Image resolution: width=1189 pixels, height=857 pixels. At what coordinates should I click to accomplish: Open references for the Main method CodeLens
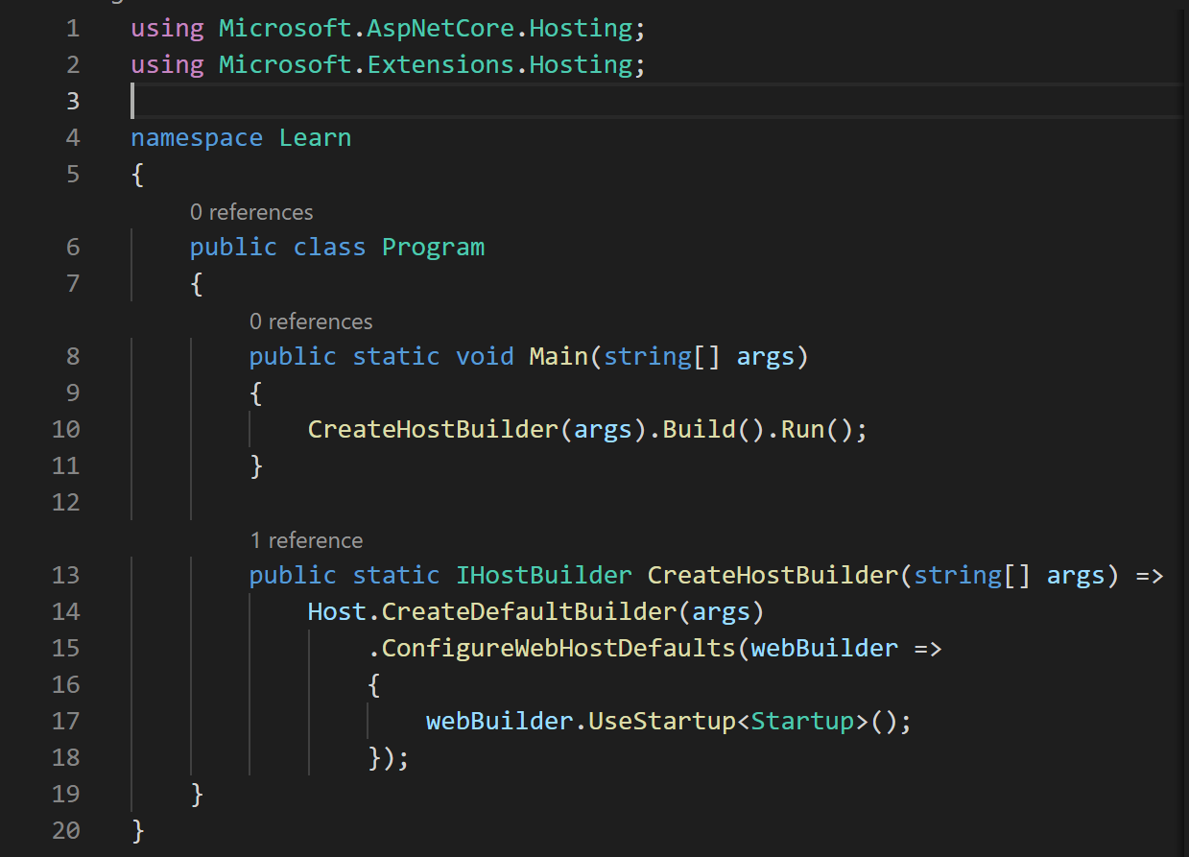[311, 321]
